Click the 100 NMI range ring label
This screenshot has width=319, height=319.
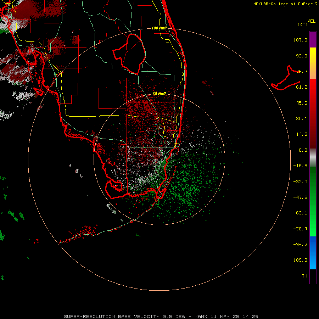(x=159, y=28)
